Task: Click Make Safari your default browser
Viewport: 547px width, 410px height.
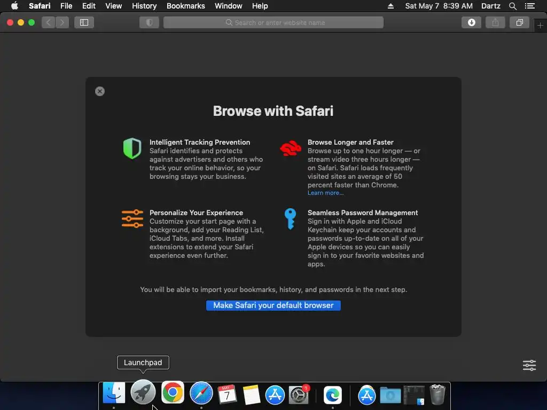Action: tap(273, 305)
